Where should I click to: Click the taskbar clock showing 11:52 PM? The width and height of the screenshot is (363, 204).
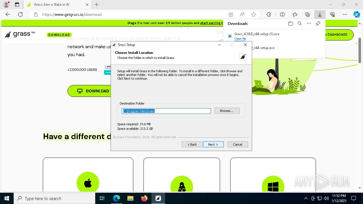pyautogui.click(x=339, y=198)
